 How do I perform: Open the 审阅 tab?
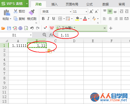[x=122, y=4]
